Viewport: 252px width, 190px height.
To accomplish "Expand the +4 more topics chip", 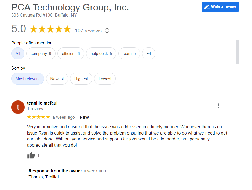I will click(149, 54).
